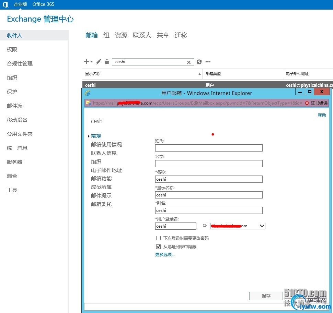
Task: Open the 电子邮件地址 section in the popup
Action: [106, 170]
